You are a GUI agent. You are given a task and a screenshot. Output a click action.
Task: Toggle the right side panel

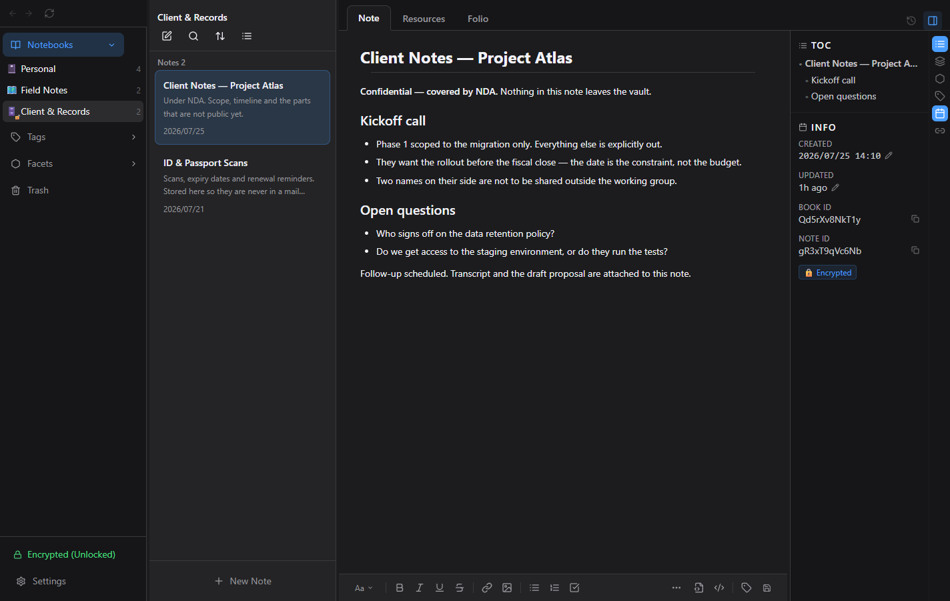[933, 21]
